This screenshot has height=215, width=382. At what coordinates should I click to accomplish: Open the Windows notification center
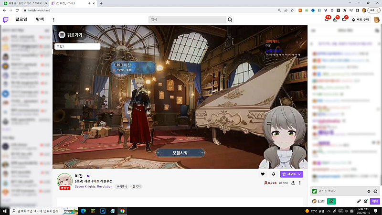click(x=375, y=211)
